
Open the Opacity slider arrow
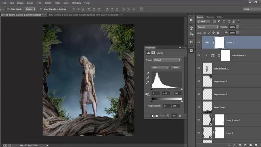[x=238, y=27]
